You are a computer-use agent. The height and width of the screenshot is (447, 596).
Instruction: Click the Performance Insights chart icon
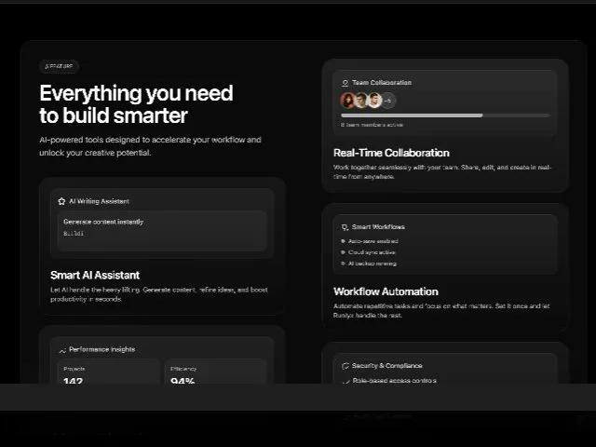62,350
